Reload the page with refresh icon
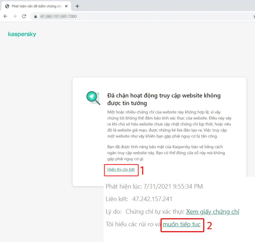 point(24,16)
